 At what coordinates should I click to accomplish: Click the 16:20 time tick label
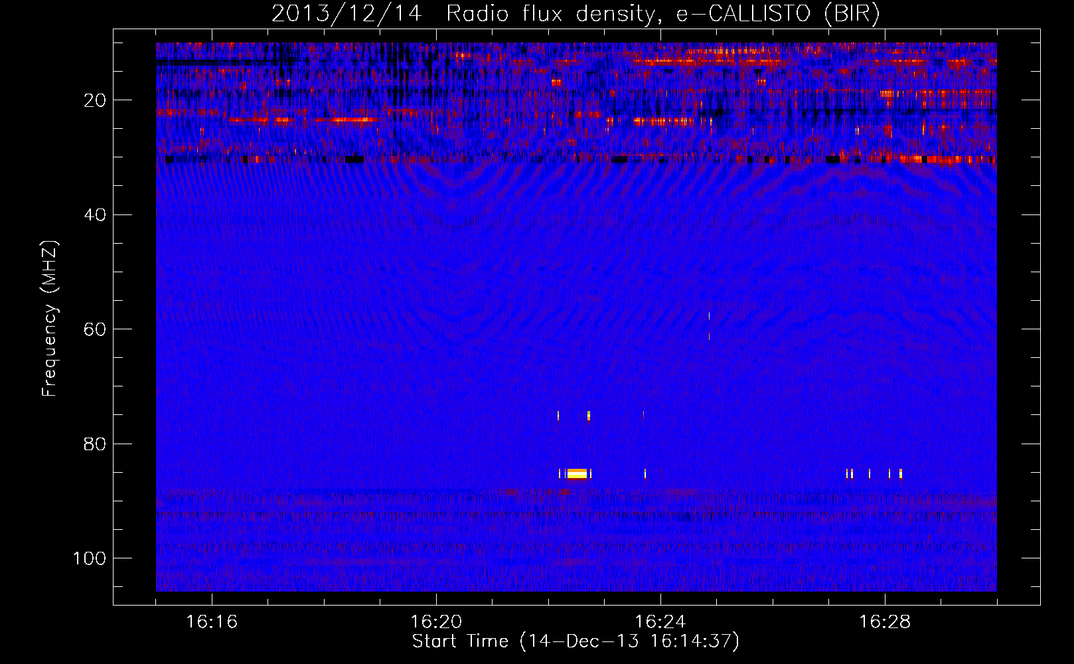(436, 622)
